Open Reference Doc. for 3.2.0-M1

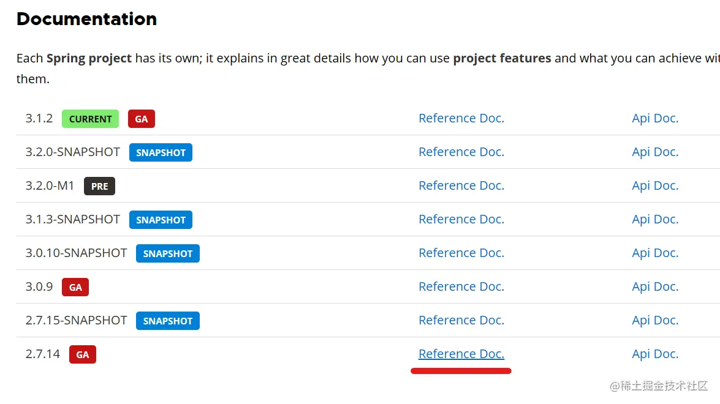(461, 185)
